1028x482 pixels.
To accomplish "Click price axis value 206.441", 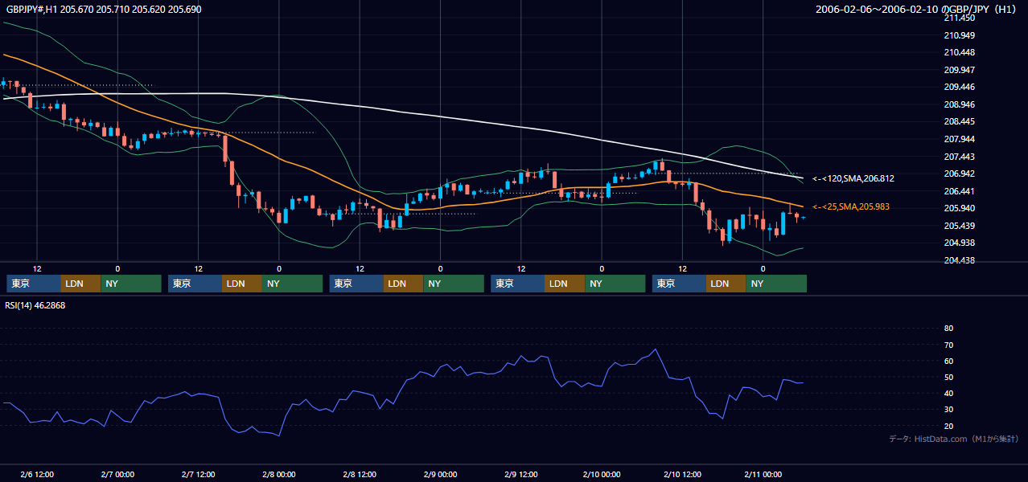I will (x=959, y=191).
